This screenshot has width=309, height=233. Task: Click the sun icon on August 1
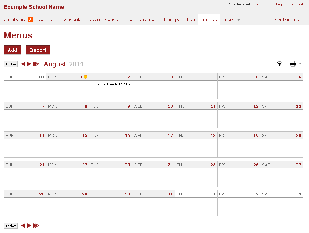(85, 77)
